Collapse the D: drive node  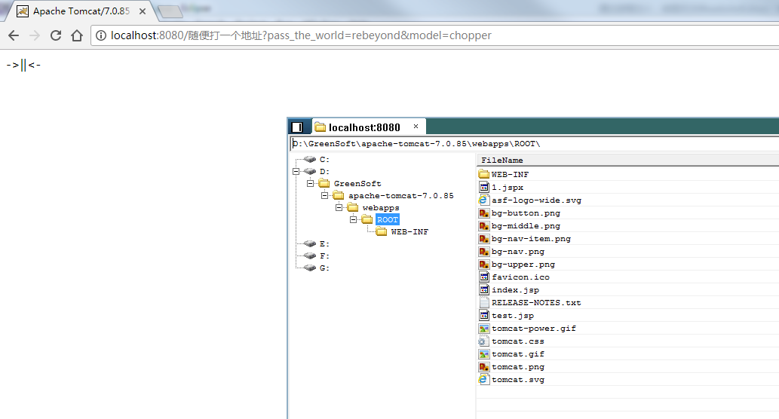coord(296,171)
